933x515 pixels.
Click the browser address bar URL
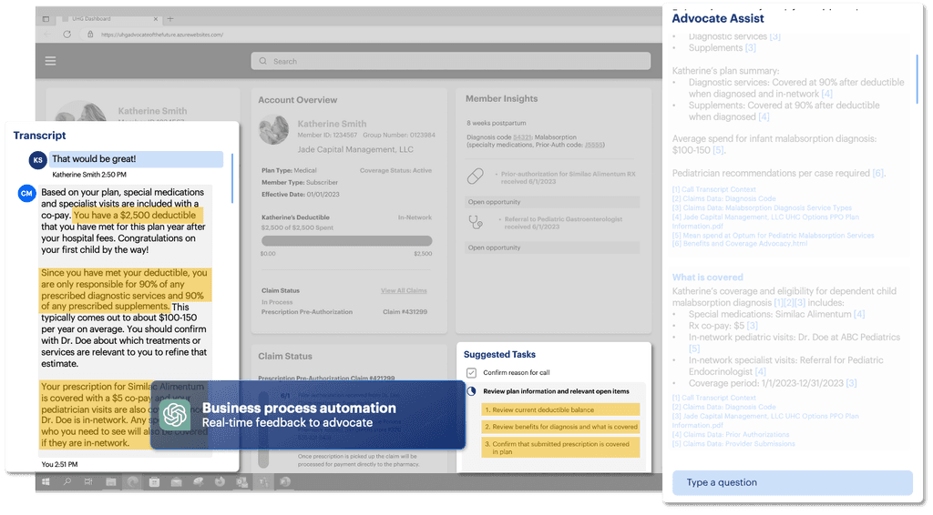[x=162, y=35]
